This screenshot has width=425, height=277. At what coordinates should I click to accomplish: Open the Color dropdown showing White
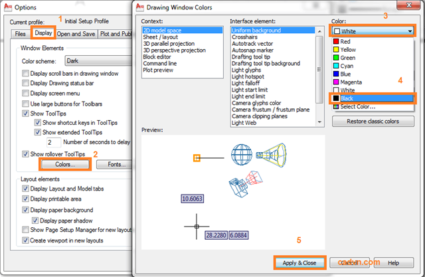pos(373,31)
